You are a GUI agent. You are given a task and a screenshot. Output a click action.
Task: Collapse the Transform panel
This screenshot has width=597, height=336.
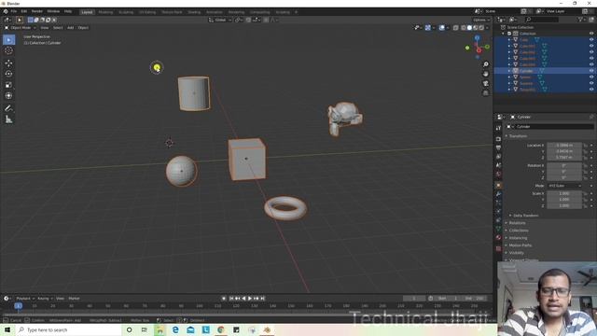pyautogui.click(x=518, y=136)
